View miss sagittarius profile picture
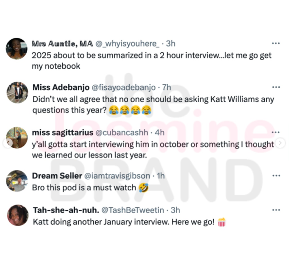 (x=17, y=138)
